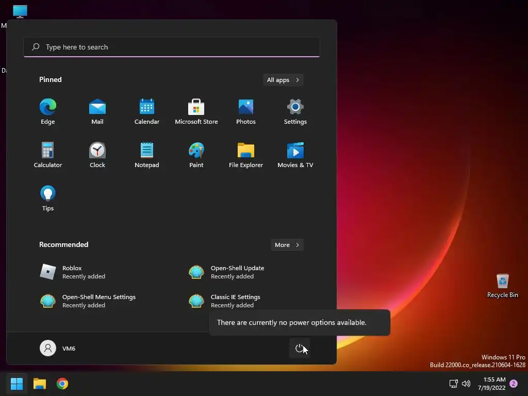
Task: Launch the Clock app
Action: point(97,155)
